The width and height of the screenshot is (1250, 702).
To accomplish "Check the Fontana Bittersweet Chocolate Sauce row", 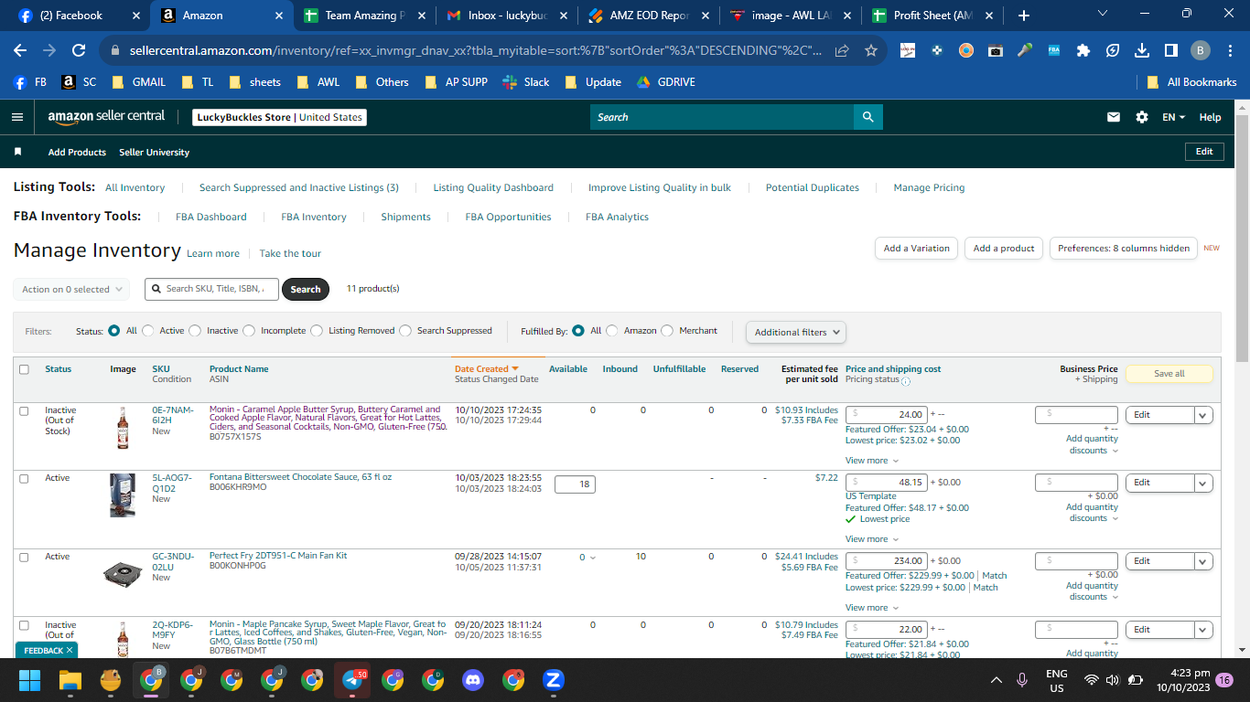I will 25,478.
